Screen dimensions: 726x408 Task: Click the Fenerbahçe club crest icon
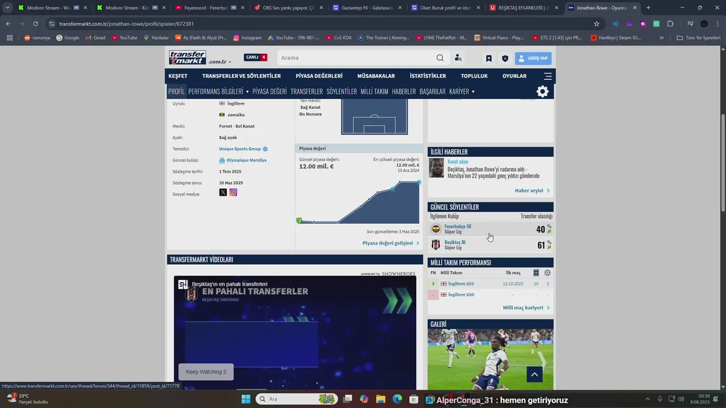436,229
